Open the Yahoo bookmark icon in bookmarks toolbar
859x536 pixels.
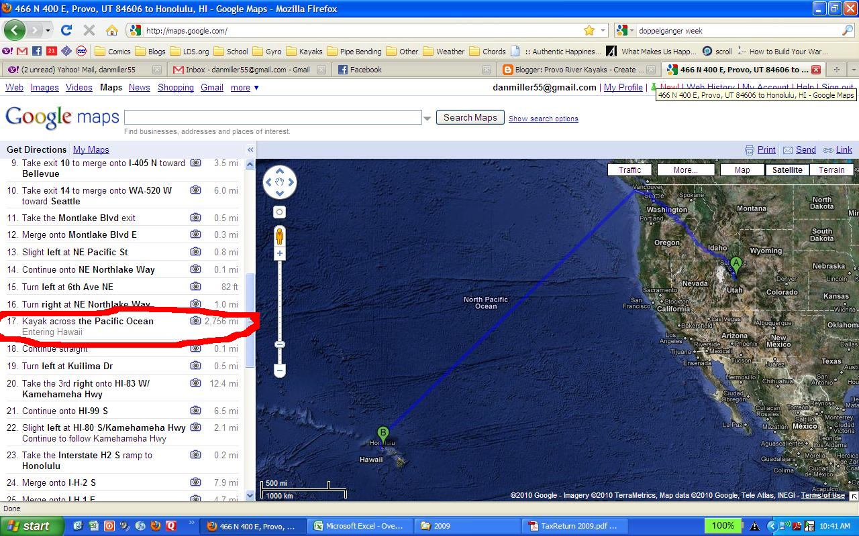(7, 51)
